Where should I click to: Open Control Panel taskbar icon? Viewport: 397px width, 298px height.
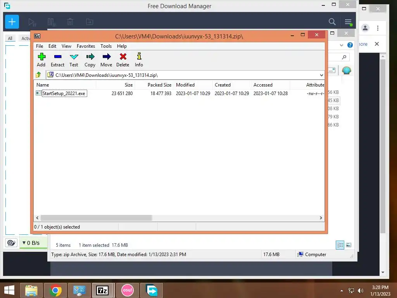point(79,290)
